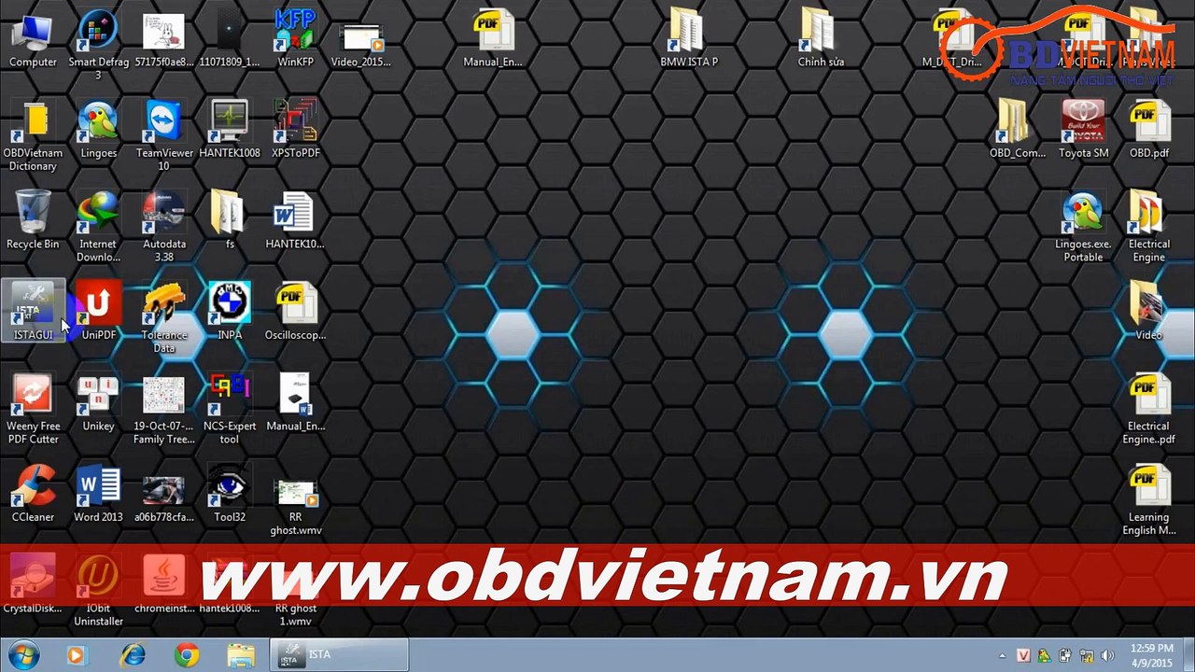The height and width of the screenshot is (672, 1195).
Task: Click the CrystalDisk... shortcut
Action: [33, 584]
